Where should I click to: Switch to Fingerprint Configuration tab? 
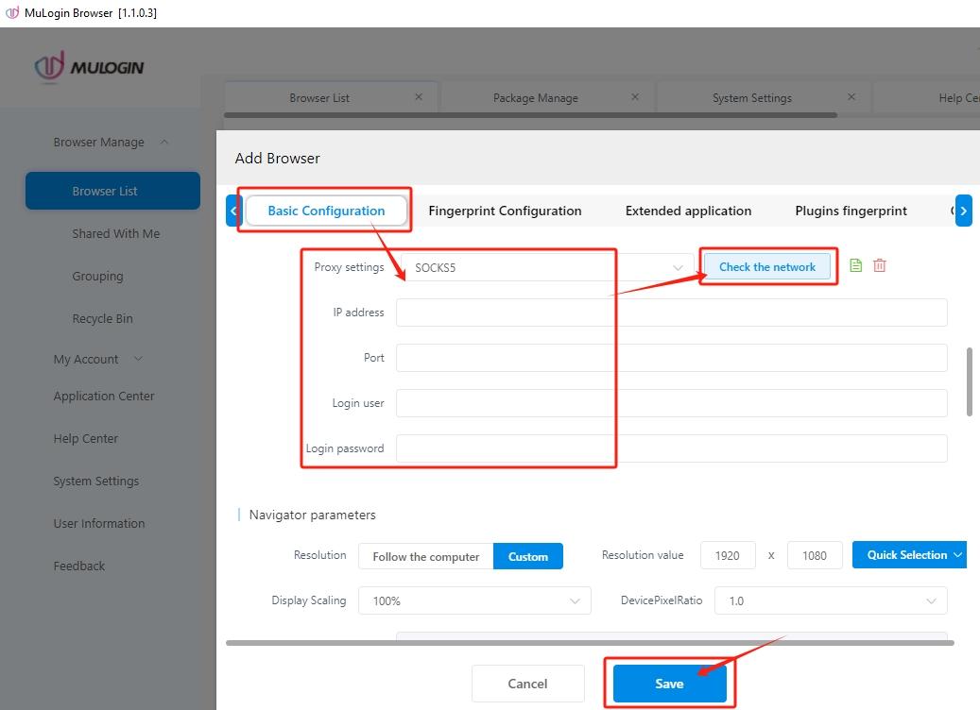(x=505, y=211)
